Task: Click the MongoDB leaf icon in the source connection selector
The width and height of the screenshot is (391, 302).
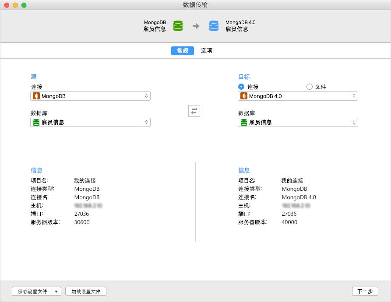Action: point(35,96)
